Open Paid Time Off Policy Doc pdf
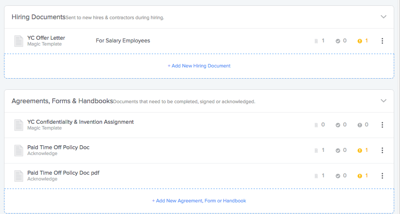The image size is (400, 214). click(63, 172)
